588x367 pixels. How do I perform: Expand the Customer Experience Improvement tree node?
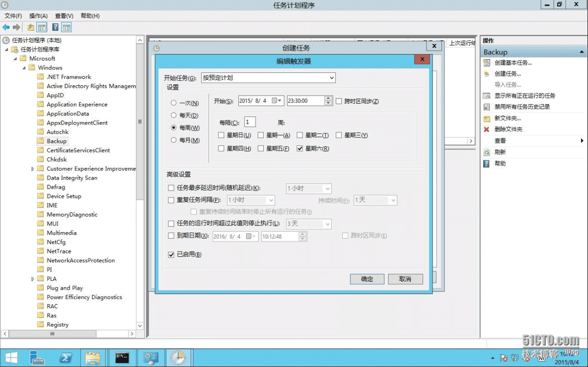(33, 169)
